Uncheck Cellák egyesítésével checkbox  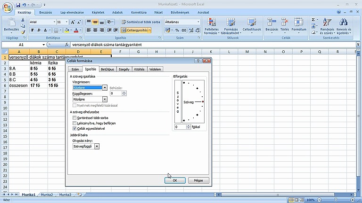click(74, 128)
